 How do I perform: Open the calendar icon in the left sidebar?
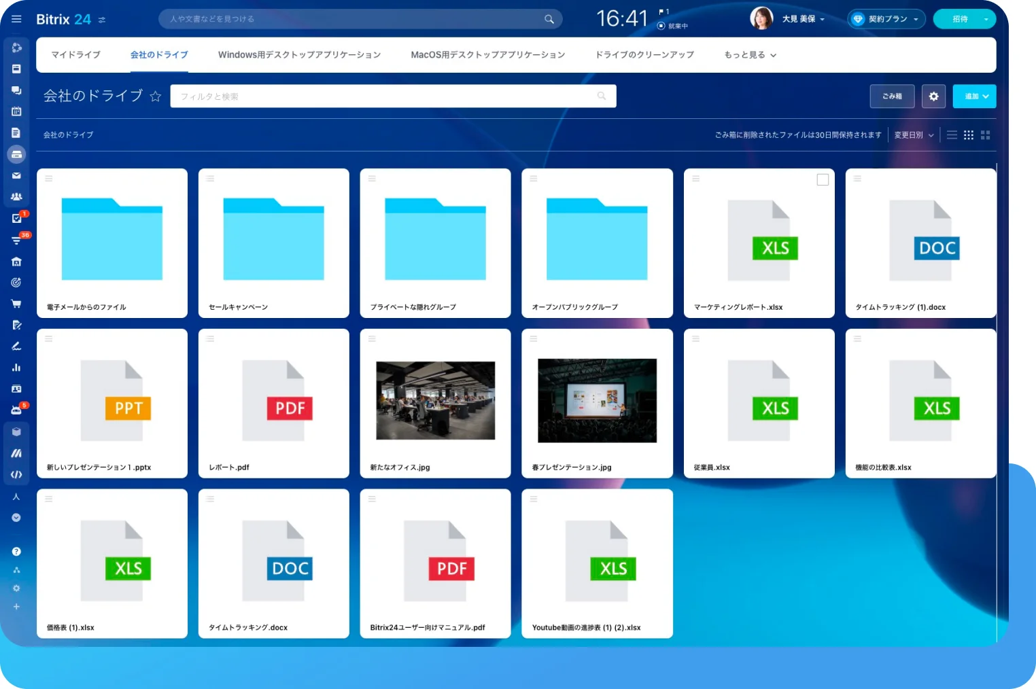pyautogui.click(x=16, y=111)
